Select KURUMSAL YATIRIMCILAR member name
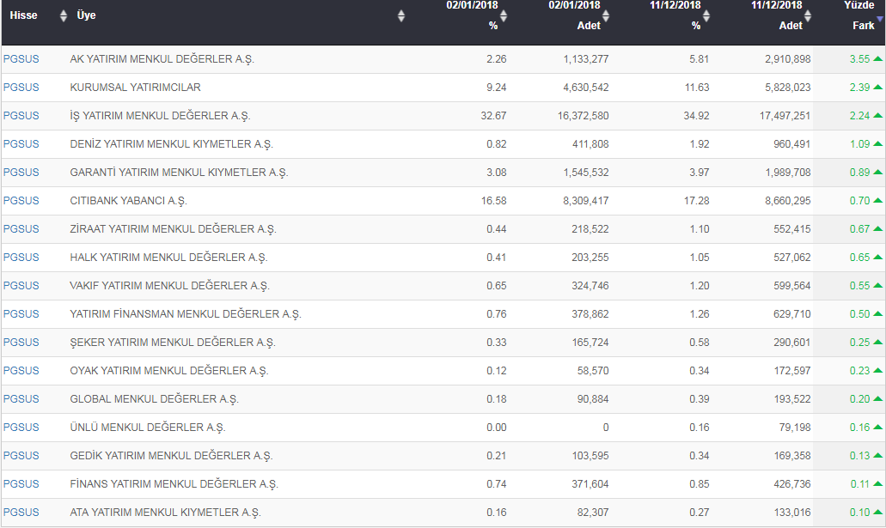This screenshot has height=528, width=886. click(135, 88)
